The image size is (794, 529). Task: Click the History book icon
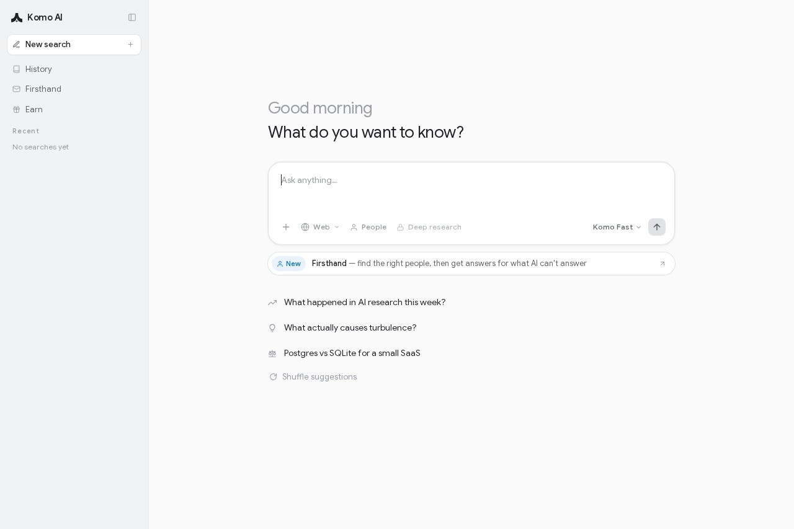(x=17, y=69)
